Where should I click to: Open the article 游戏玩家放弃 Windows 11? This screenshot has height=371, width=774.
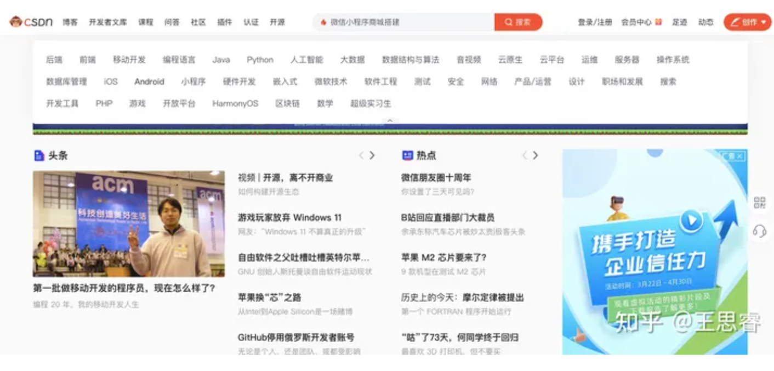pos(289,217)
